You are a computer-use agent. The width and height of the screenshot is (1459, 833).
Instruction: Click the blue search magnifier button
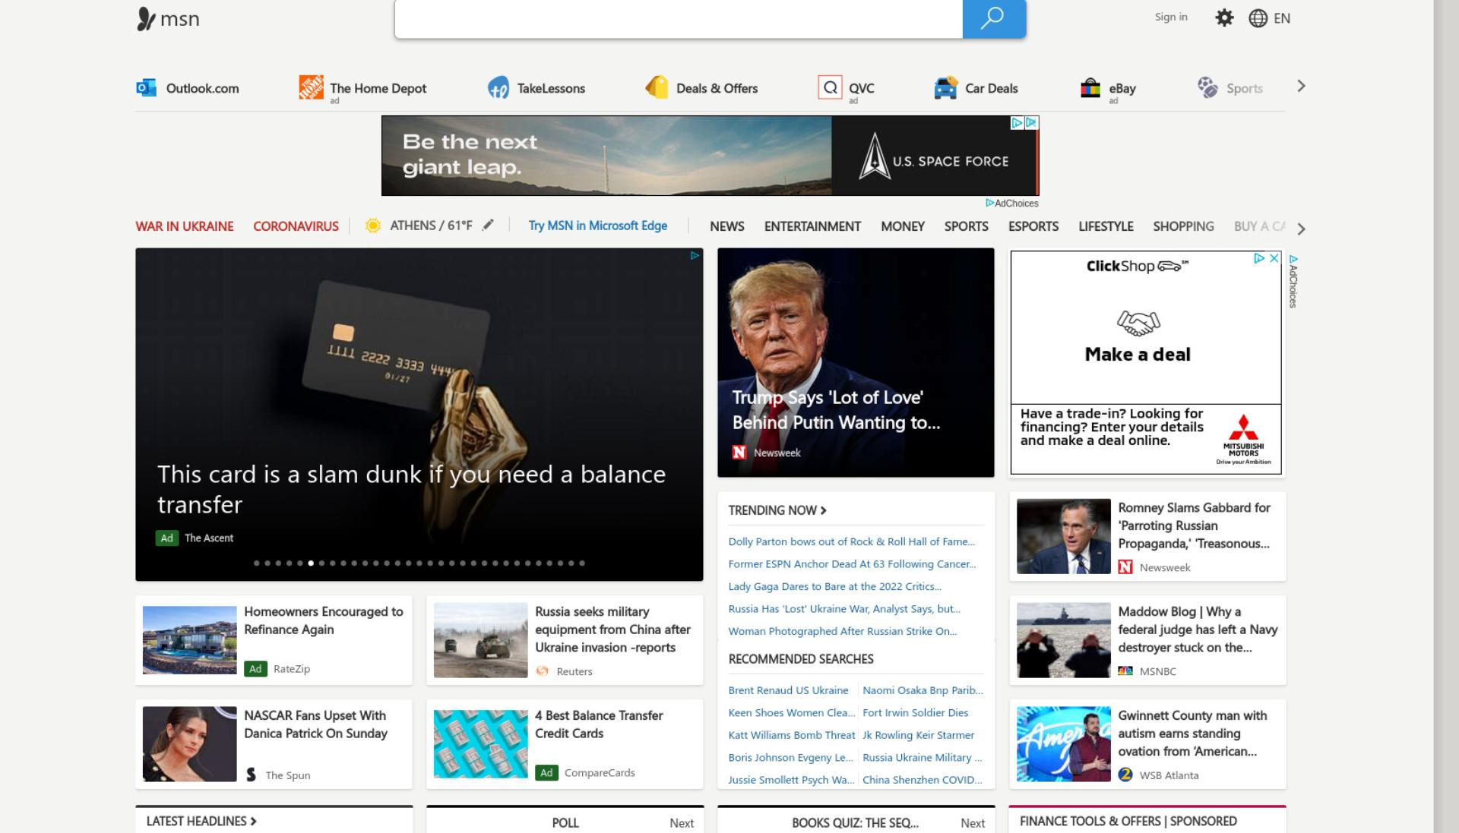click(994, 18)
